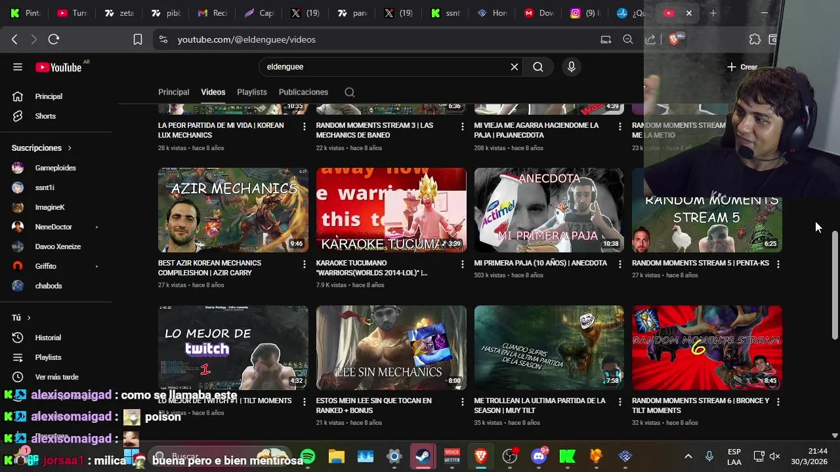The height and width of the screenshot is (472, 840).
Task: Open options for BEST AZIR KOREAN MECHANICS video
Action: click(304, 264)
